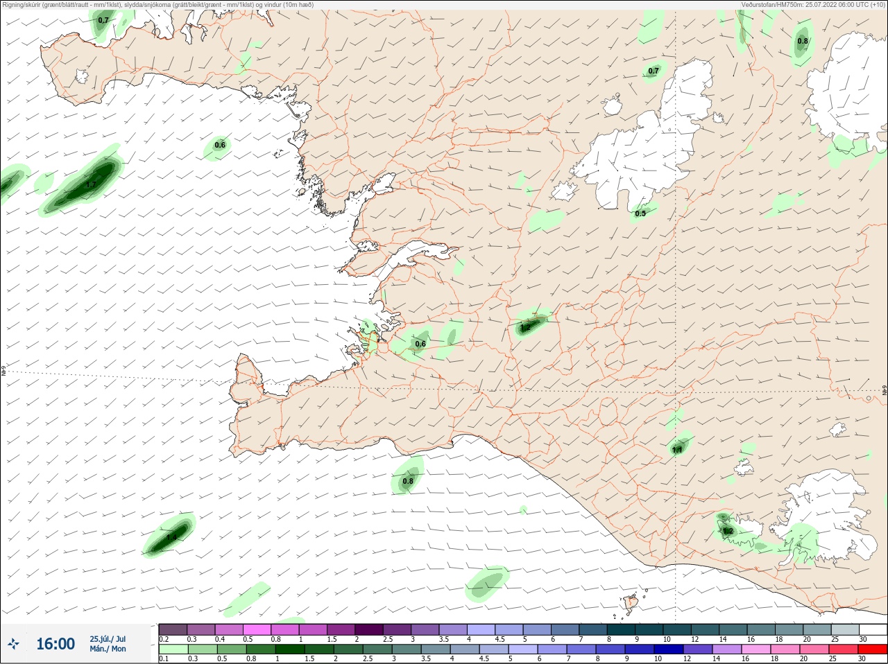Screen dimensions: 888x664
Task: Click the 'Mán./ Mon' weekday label
Action: tap(108, 649)
